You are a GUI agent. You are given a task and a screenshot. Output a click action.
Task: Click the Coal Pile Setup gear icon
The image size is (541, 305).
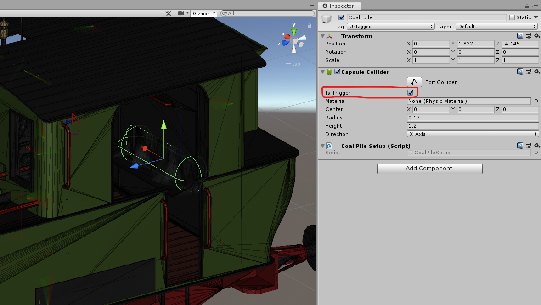click(x=536, y=145)
